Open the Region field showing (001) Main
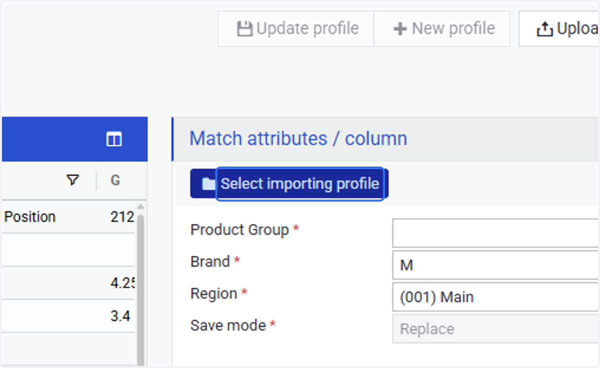Image resolution: width=600 pixels, height=368 pixels. tap(496, 297)
